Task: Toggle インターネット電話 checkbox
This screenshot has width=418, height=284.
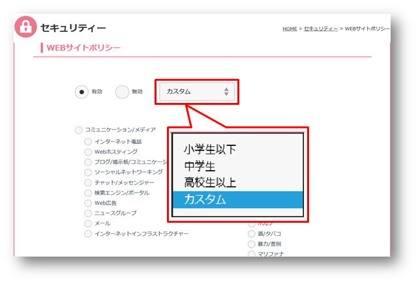Action: 88,141
